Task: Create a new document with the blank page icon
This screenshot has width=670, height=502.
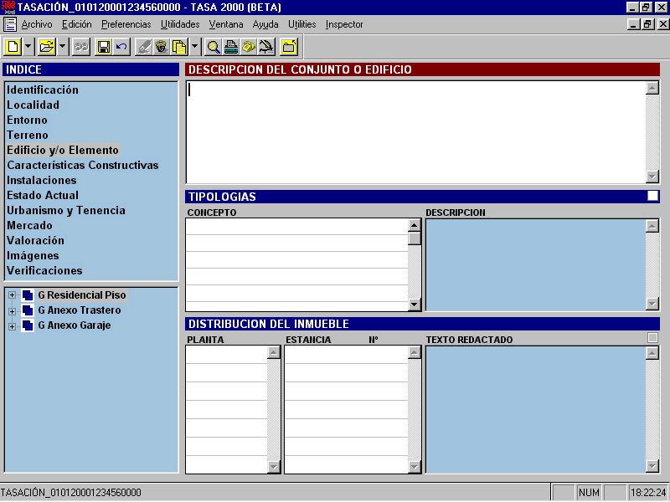Action: [13, 47]
